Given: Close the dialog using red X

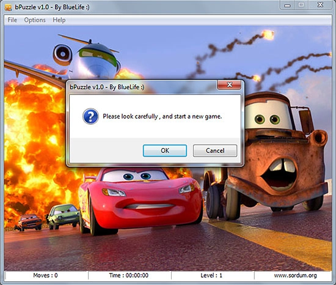Looking at the screenshot, I should 229,85.
